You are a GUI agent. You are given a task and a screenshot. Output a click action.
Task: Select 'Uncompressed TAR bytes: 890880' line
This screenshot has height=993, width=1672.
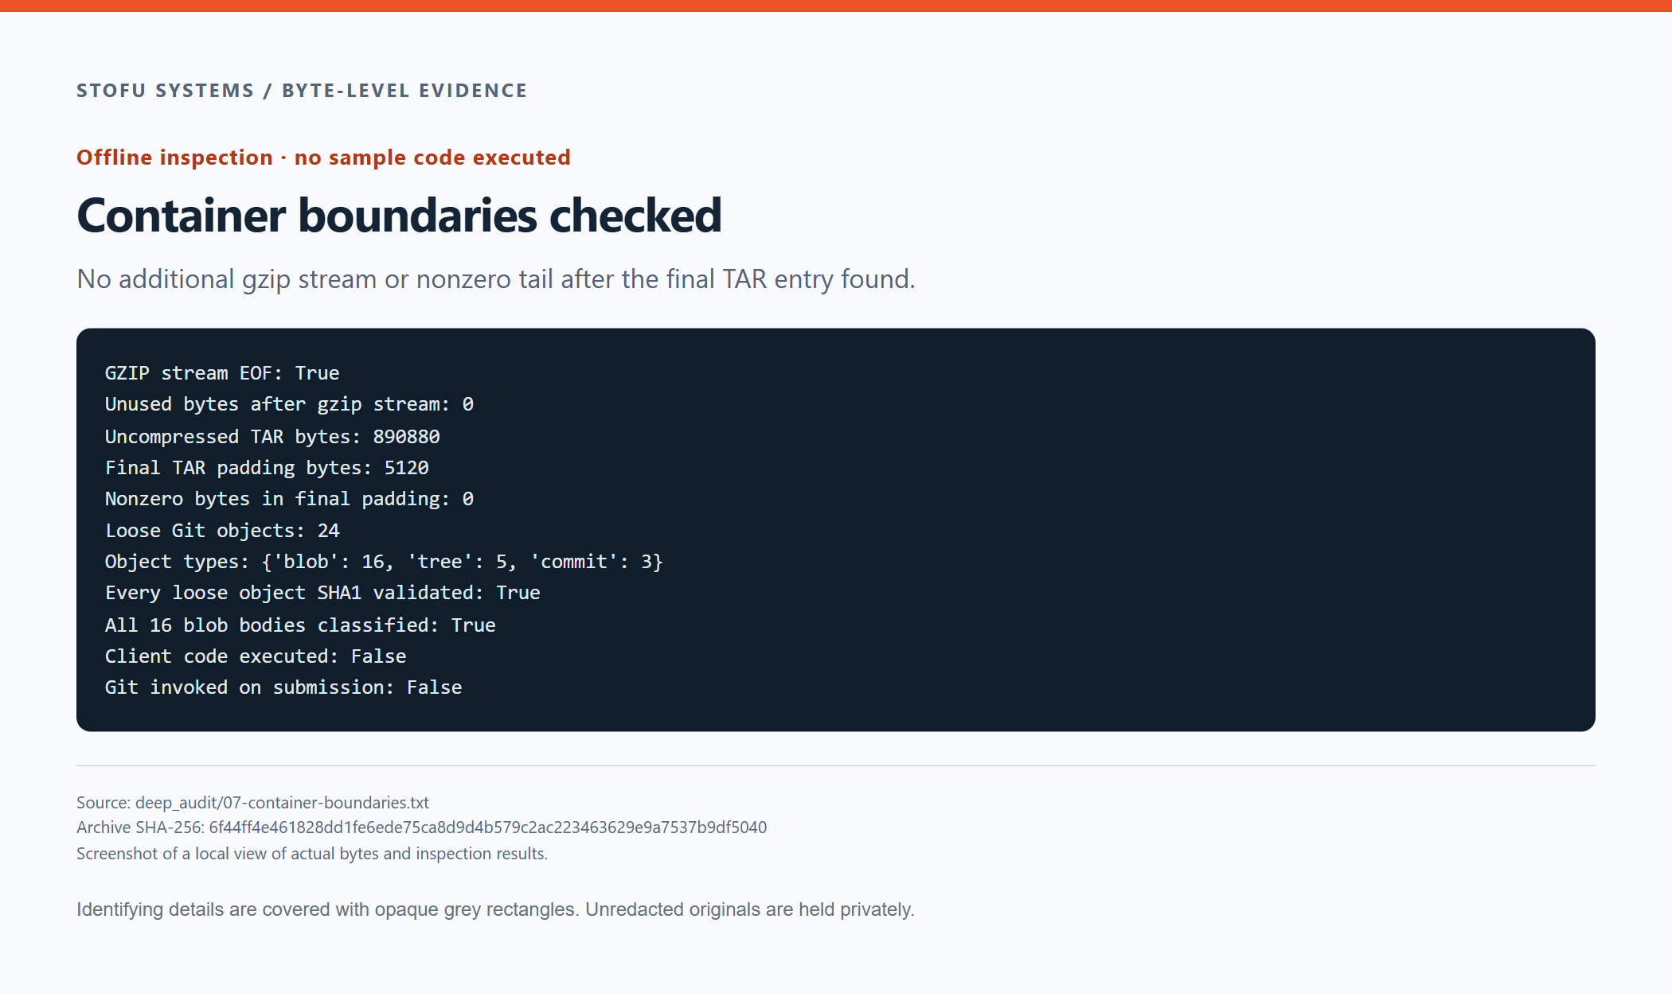(272, 437)
